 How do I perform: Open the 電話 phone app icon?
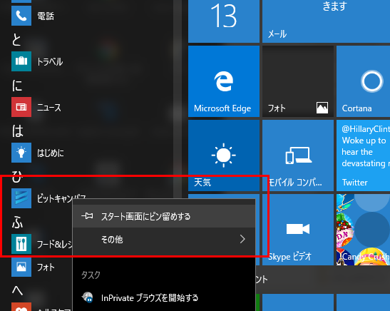(21, 16)
